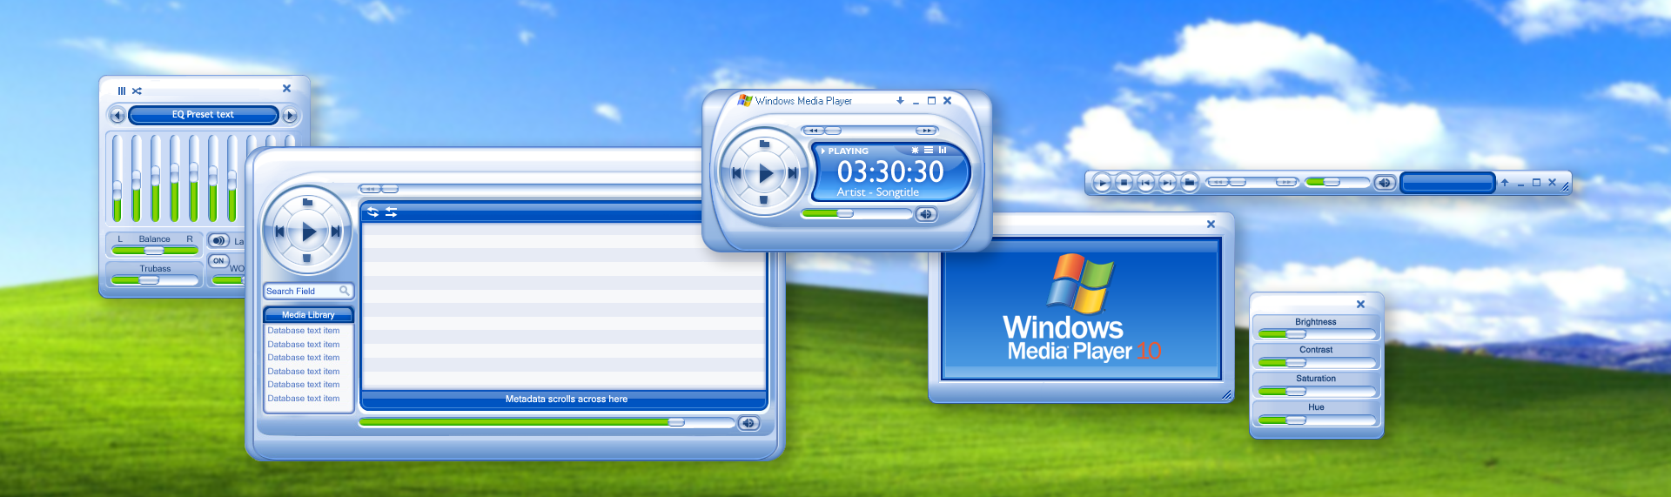The image size is (1671, 497).
Task: Click rewind on the mini toolbar player
Action: click(x=1218, y=183)
